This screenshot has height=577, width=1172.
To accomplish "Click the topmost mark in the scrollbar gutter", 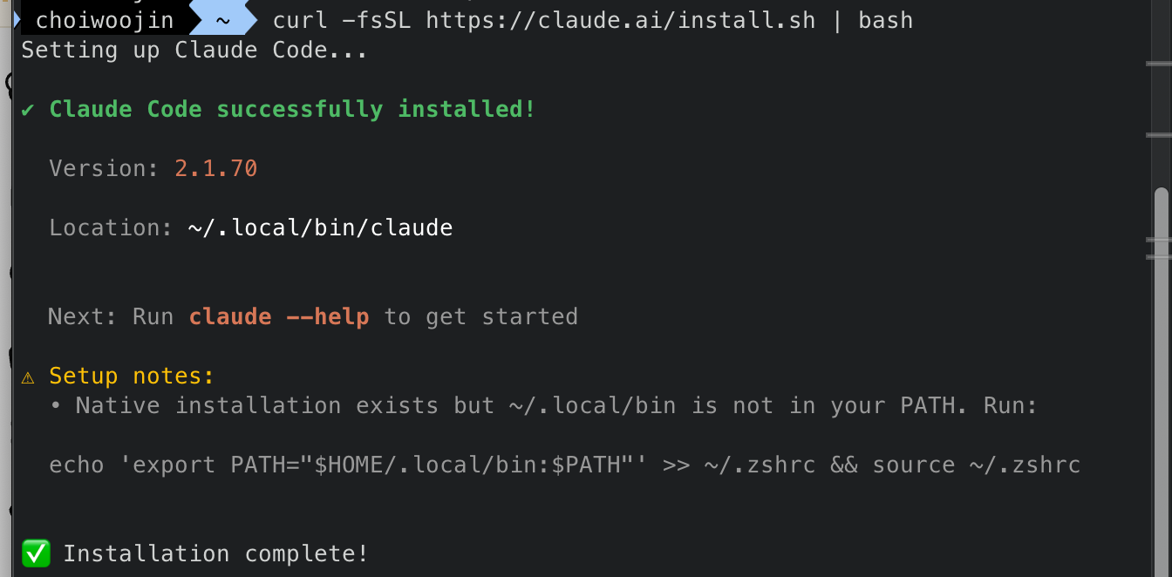I will [1158, 64].
